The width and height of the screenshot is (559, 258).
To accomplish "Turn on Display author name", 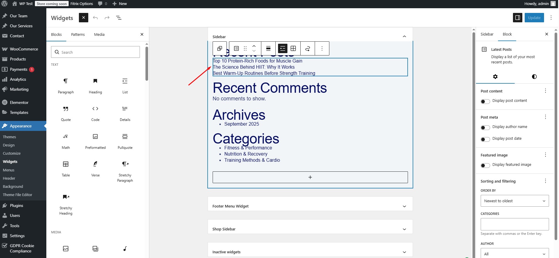I will click(485, 127).
